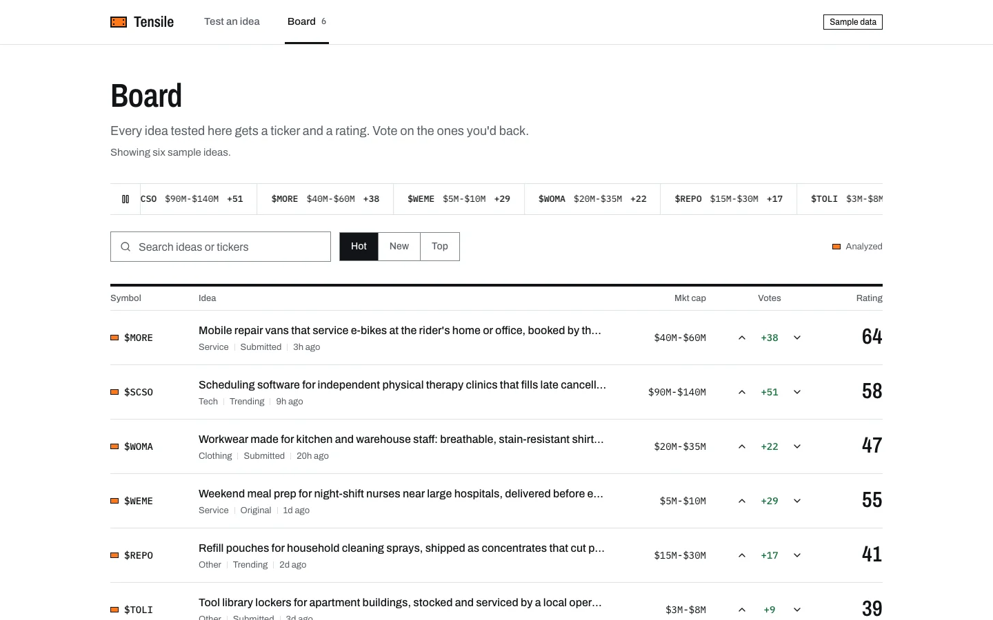The width and height of the screenshot is (993, 620).
Task: Open the refill pouches cleaning sprays idea
Action: [401, 548]
